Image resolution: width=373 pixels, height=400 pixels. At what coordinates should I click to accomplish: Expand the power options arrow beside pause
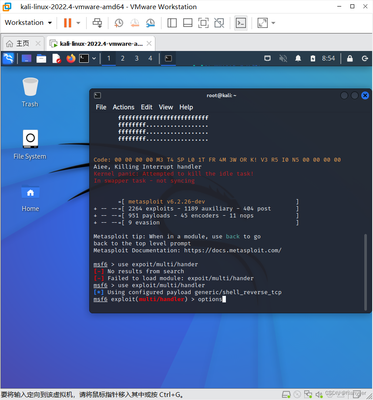[x=78, y=23]
